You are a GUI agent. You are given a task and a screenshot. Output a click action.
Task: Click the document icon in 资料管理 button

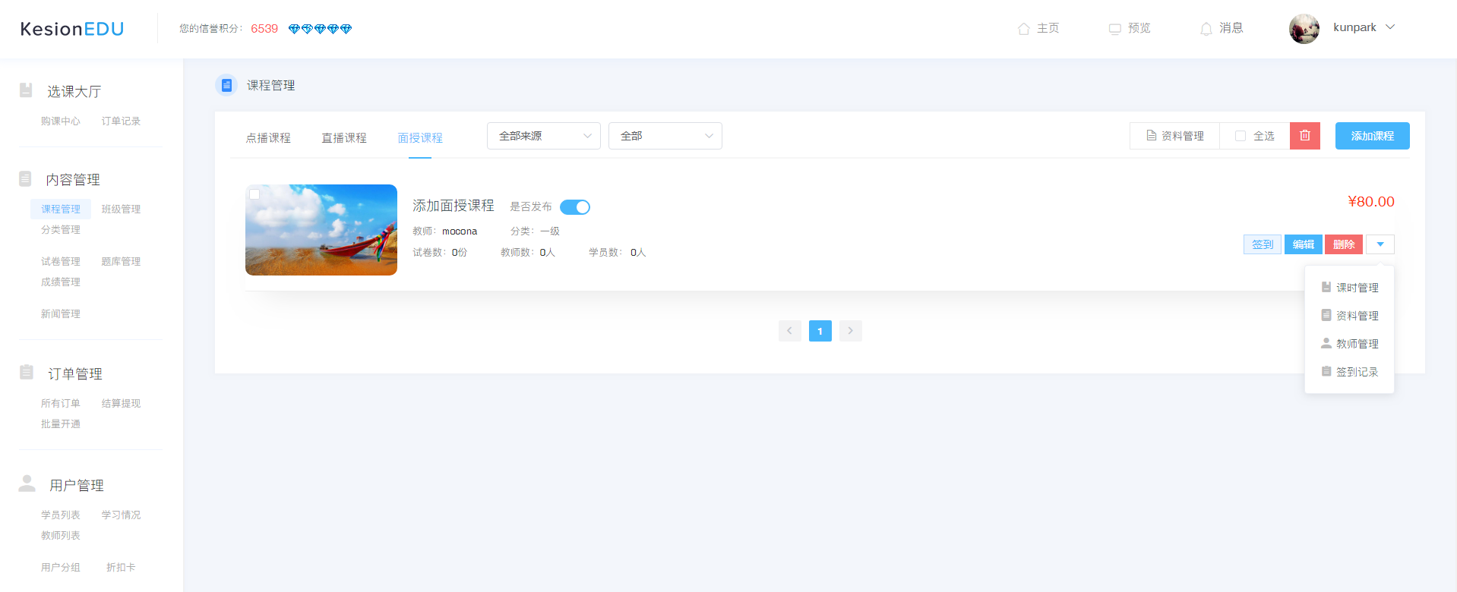(x=1152, y=136)
